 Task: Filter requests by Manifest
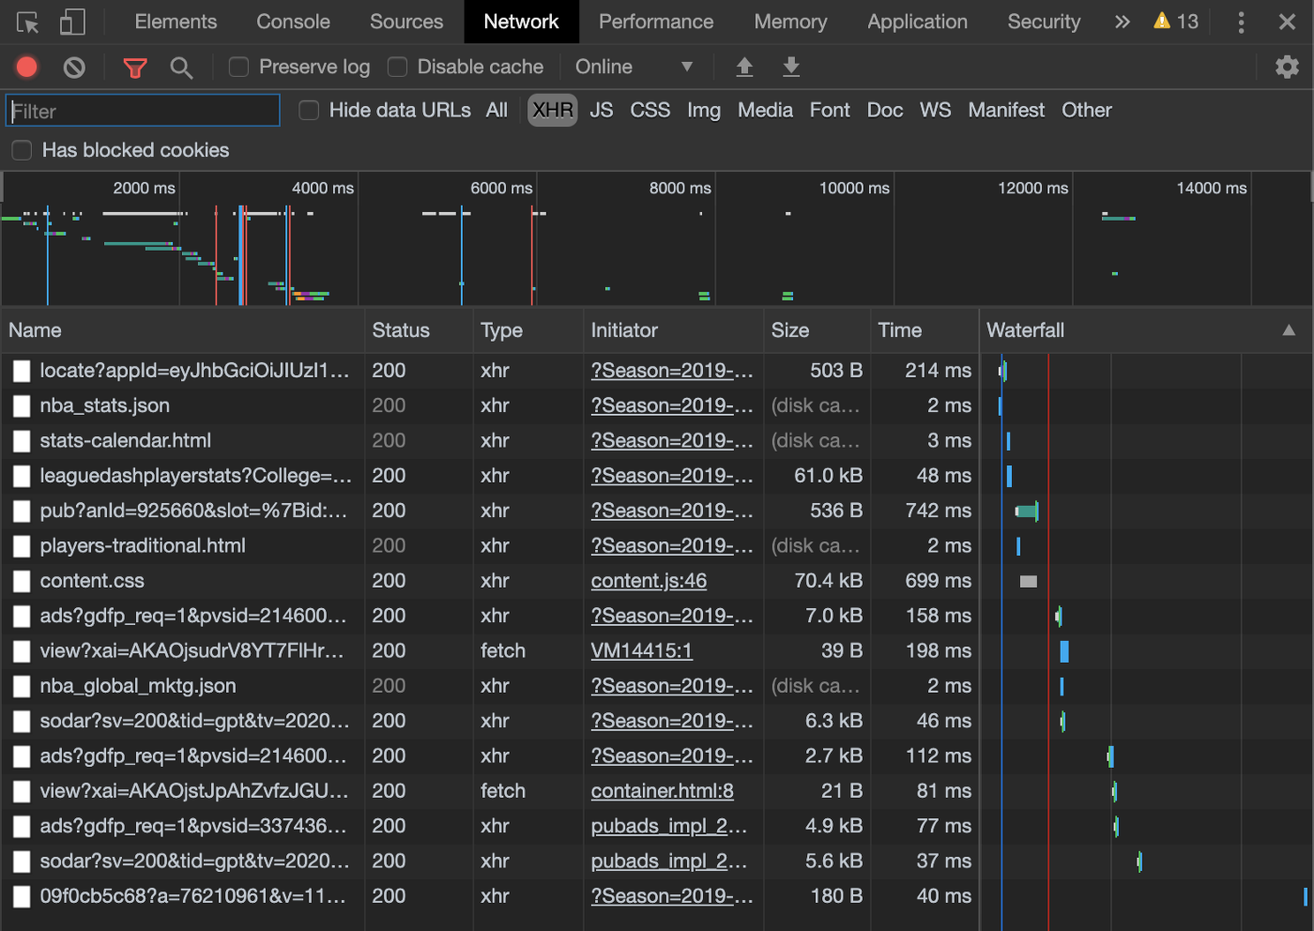point(1006,110)
